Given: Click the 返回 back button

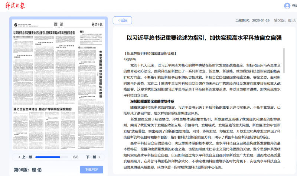Looking at the screenshot, I should click(122, 21).
